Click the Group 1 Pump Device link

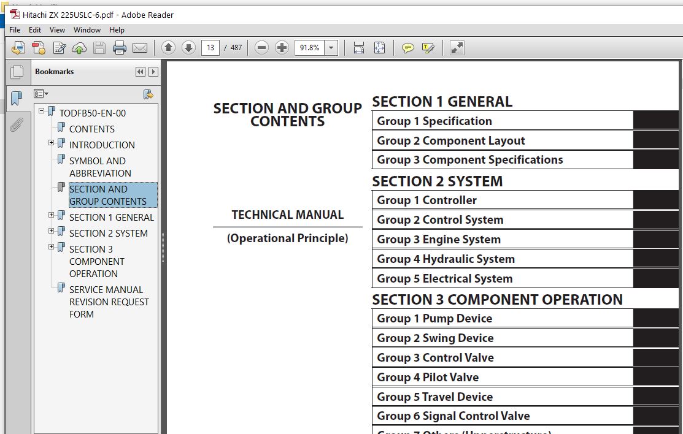coord(434,319)
